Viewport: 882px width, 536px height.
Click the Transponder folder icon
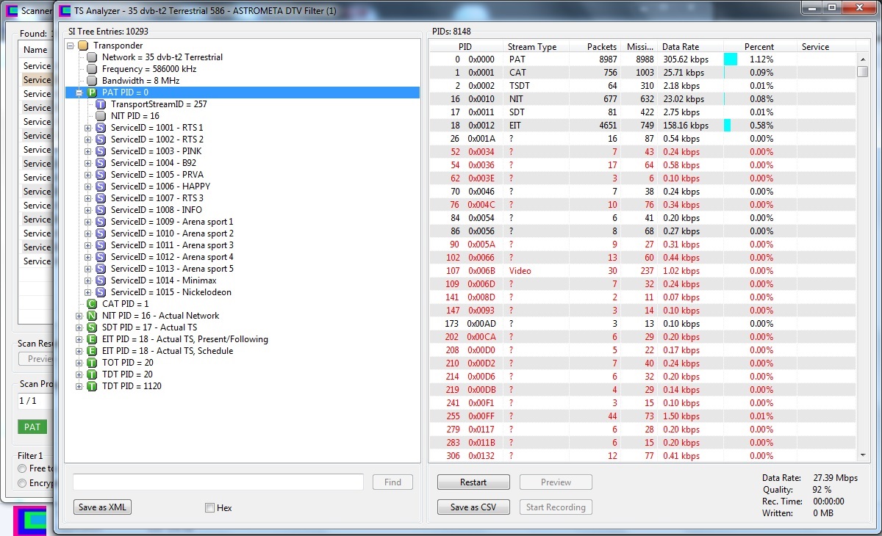(83, 46)
